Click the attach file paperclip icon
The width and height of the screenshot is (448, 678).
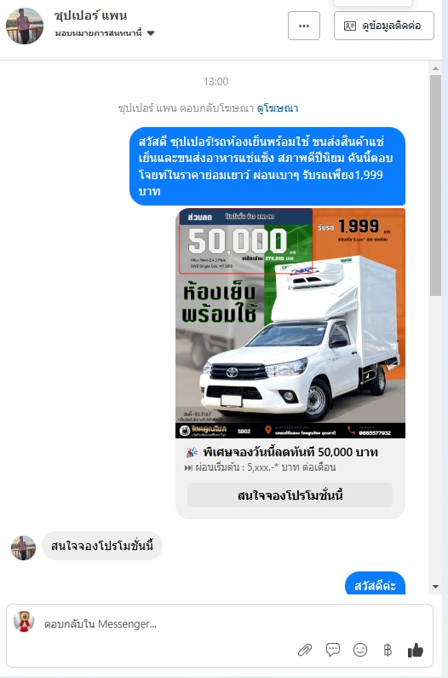point(305,650)
